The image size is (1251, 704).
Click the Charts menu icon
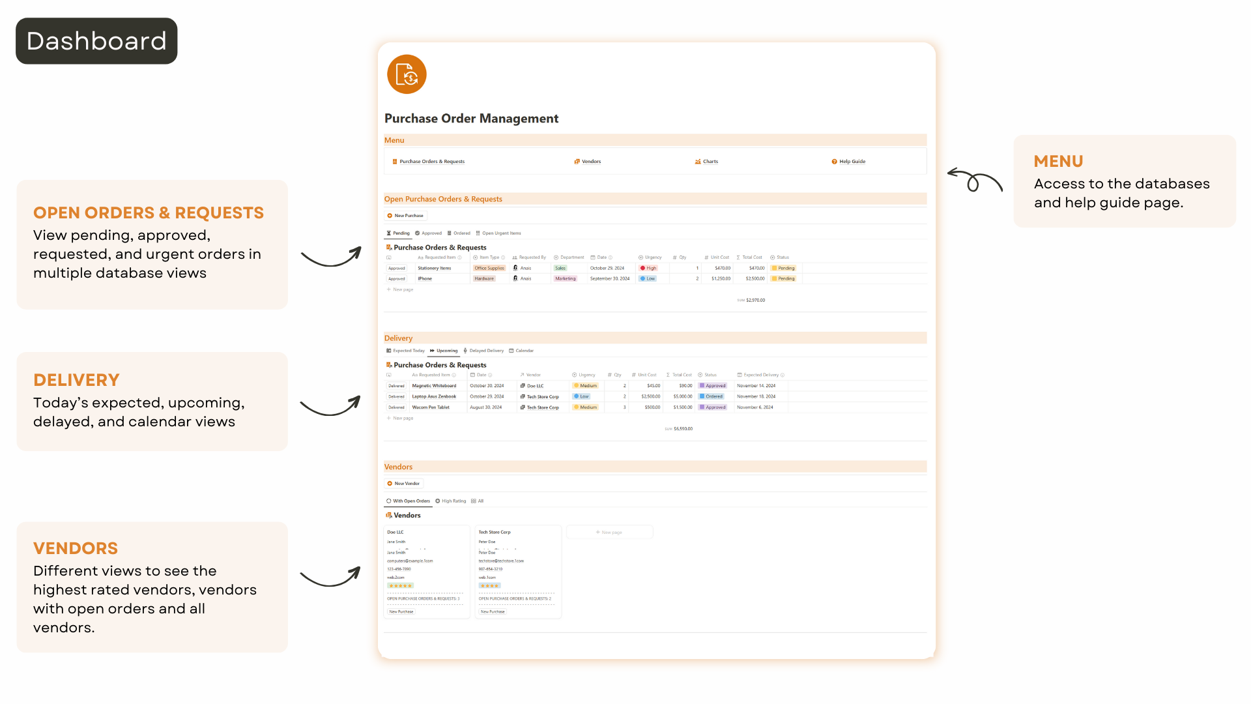point(698,162)
